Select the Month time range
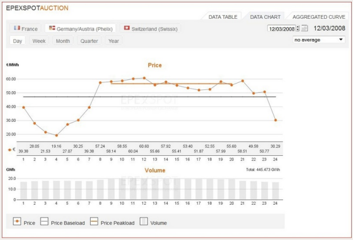The width and height of the screenshot is (353, 240). coord(63,41)
